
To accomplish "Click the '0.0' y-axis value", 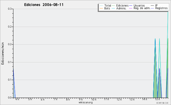I will coord(10,98).
